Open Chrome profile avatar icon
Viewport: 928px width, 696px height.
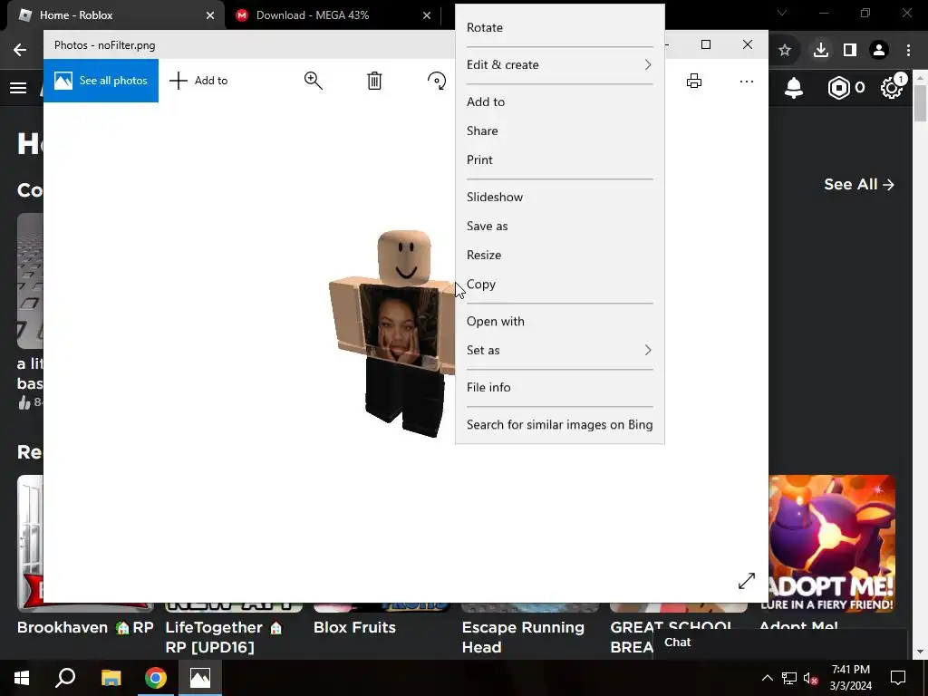coord(879,51)
